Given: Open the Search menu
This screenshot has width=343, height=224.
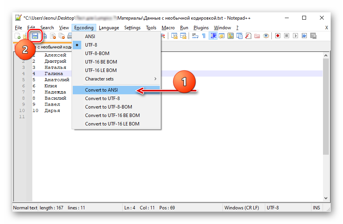Looking at the screenshot, I should [47, 28].
